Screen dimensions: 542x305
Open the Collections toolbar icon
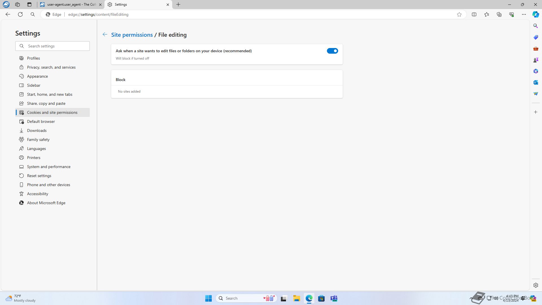click(x=499, y=14)
